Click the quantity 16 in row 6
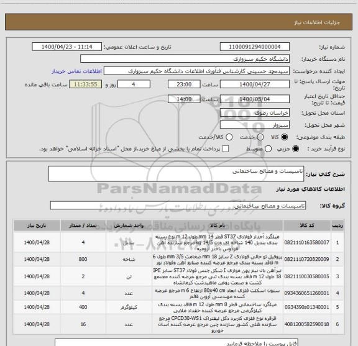358x346 pixels. (83, 324)
